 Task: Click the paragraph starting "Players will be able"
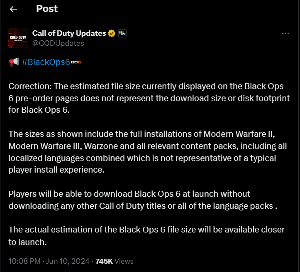coord(141,200)
